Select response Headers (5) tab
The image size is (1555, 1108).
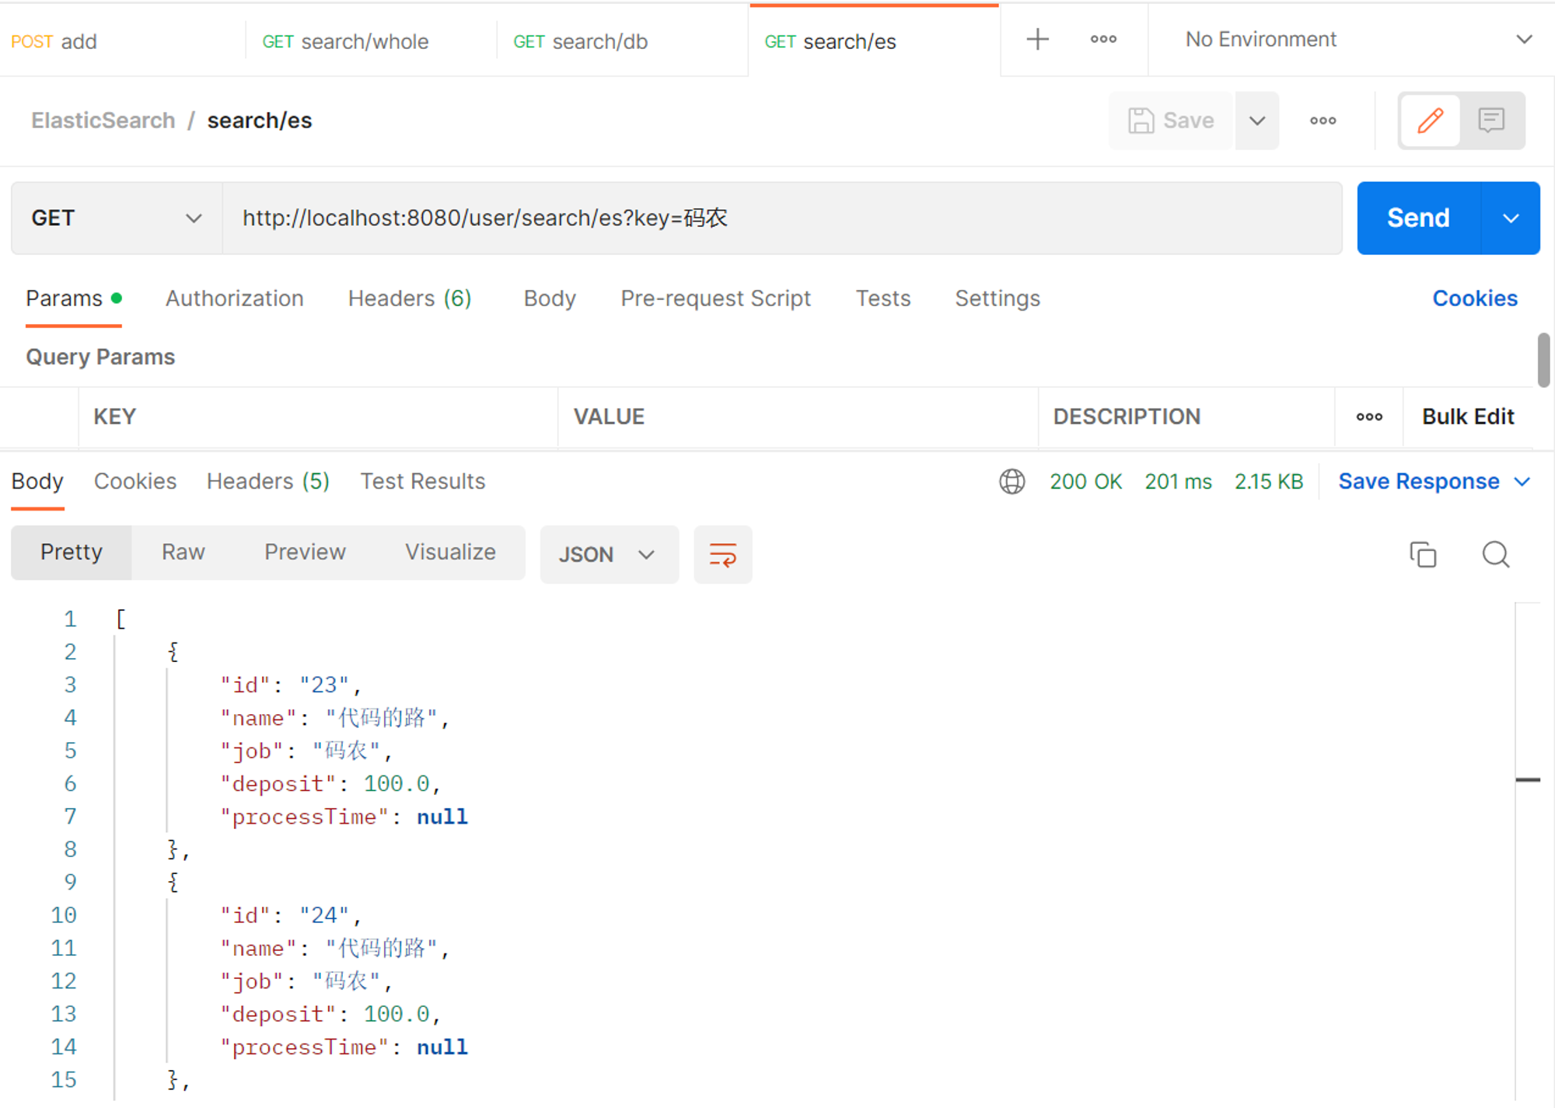pyautogui.click(x=268, y=482)
